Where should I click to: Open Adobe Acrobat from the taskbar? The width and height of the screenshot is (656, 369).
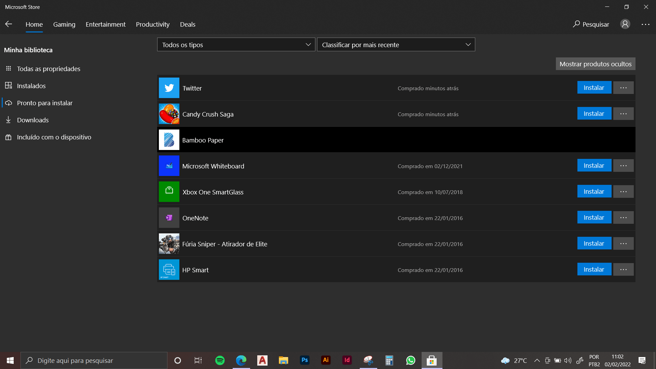(x=262, y=360)
